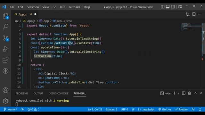Image resolution: width=205 pixels, height=115 pixels.
Task: Open the View menu
Action: [x=45, y=7]
